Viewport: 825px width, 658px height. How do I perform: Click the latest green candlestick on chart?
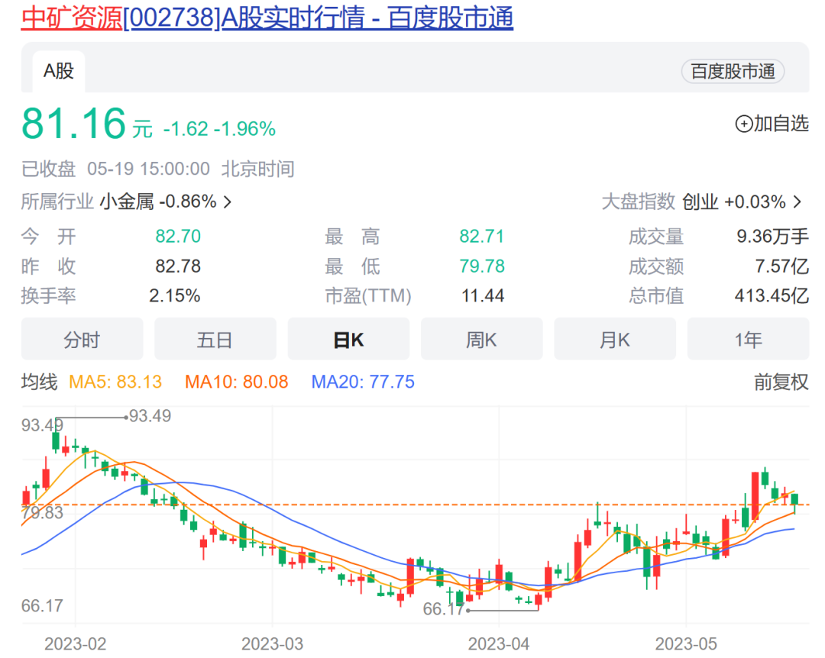[x=794, y=502]
